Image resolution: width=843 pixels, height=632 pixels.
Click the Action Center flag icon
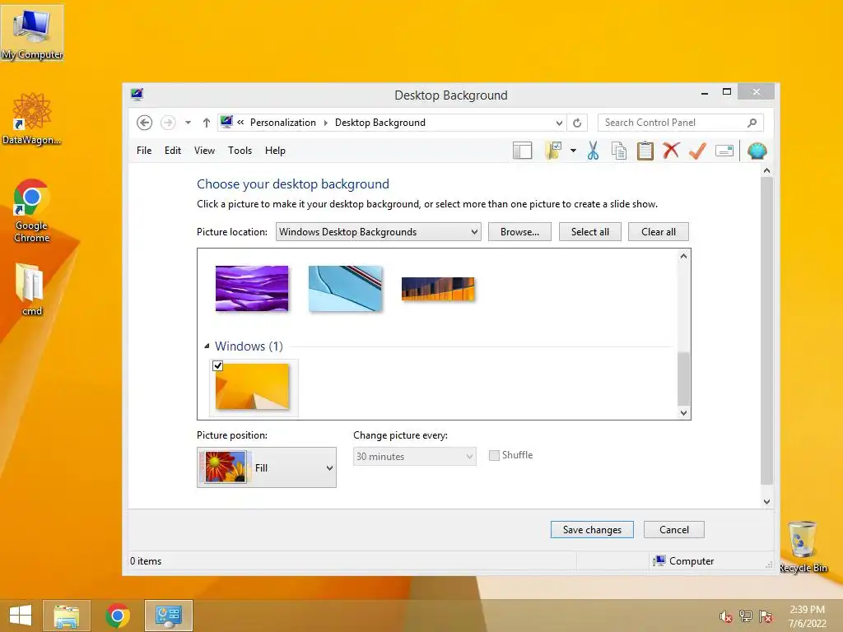pos(766,616)
